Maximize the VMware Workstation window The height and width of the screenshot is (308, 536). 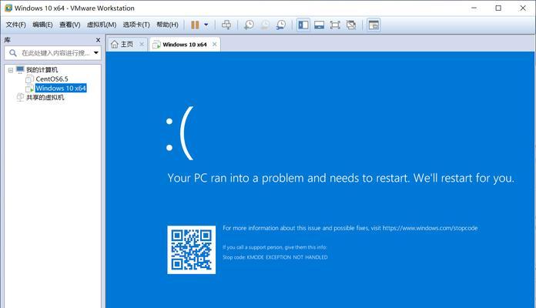(498, 8)
